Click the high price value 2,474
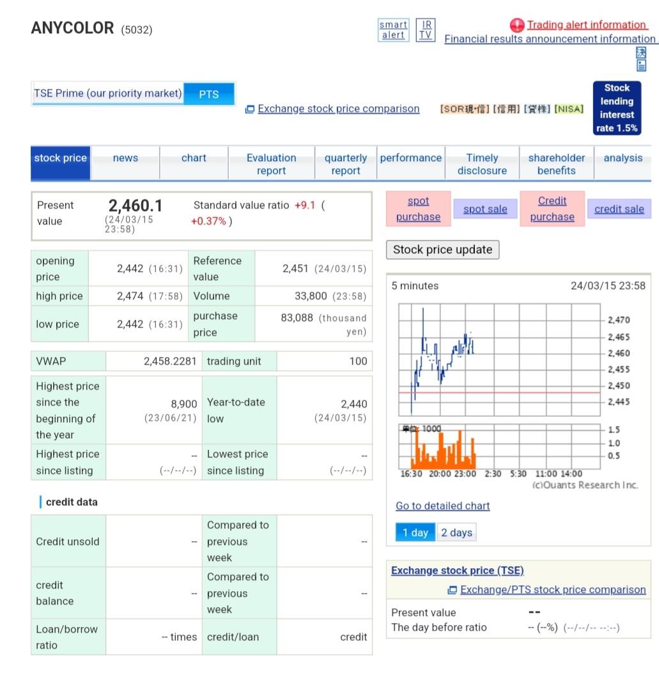The image size is (659, 689). click(130, 296)
